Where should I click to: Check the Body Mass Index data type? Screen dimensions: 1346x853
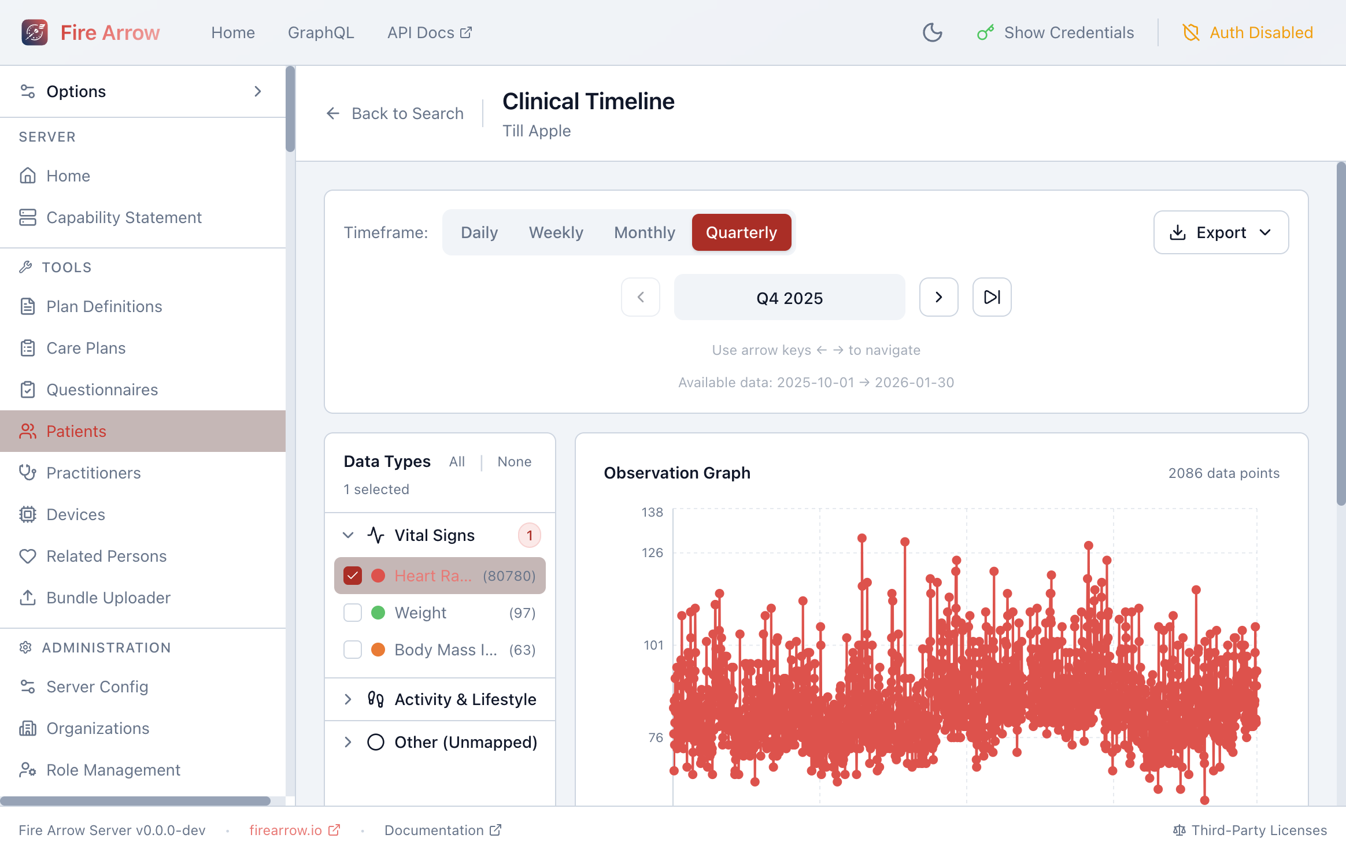tap(353, 650)
